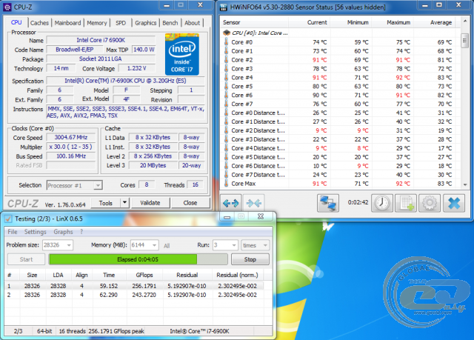This screenshot has width=474, height=340.
Task: Click the Validate button in CPU-Z
Action: (150, 203)
